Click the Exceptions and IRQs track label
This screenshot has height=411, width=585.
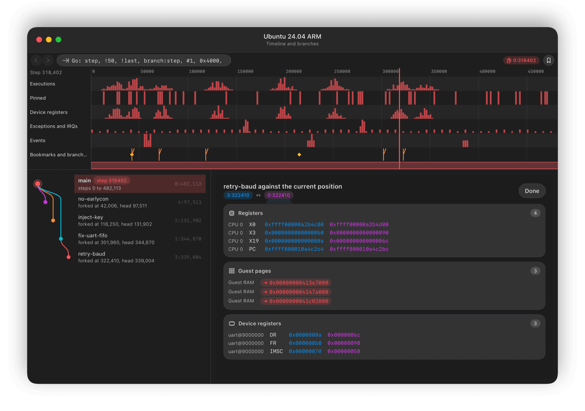54,126
